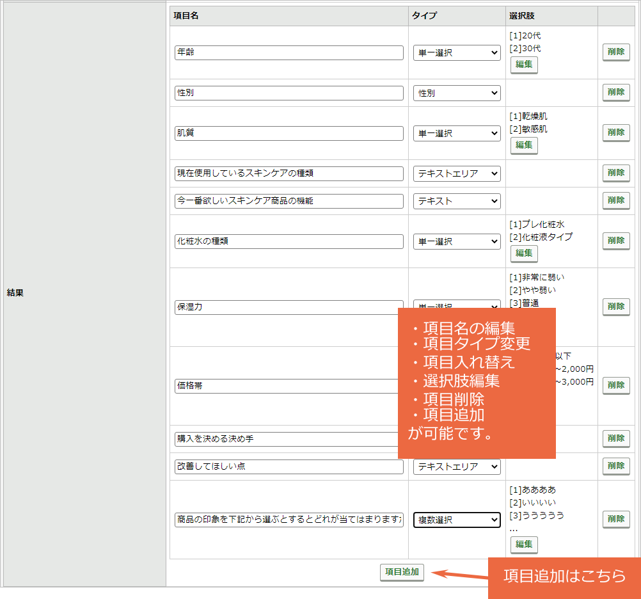Open the type dropdown for 年齢 row
Image resolution: width=641 pixels, height=599 pixels.
point(457,52)
